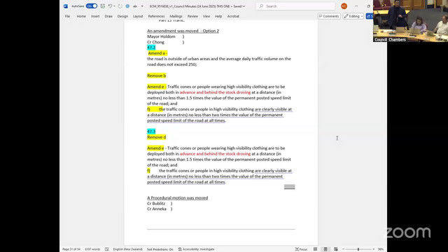Image resolution: width=448 pixels, height=252 pixels.
Task: Adjust the zoom slider in status bar
Action: click(x=358, y=249)
